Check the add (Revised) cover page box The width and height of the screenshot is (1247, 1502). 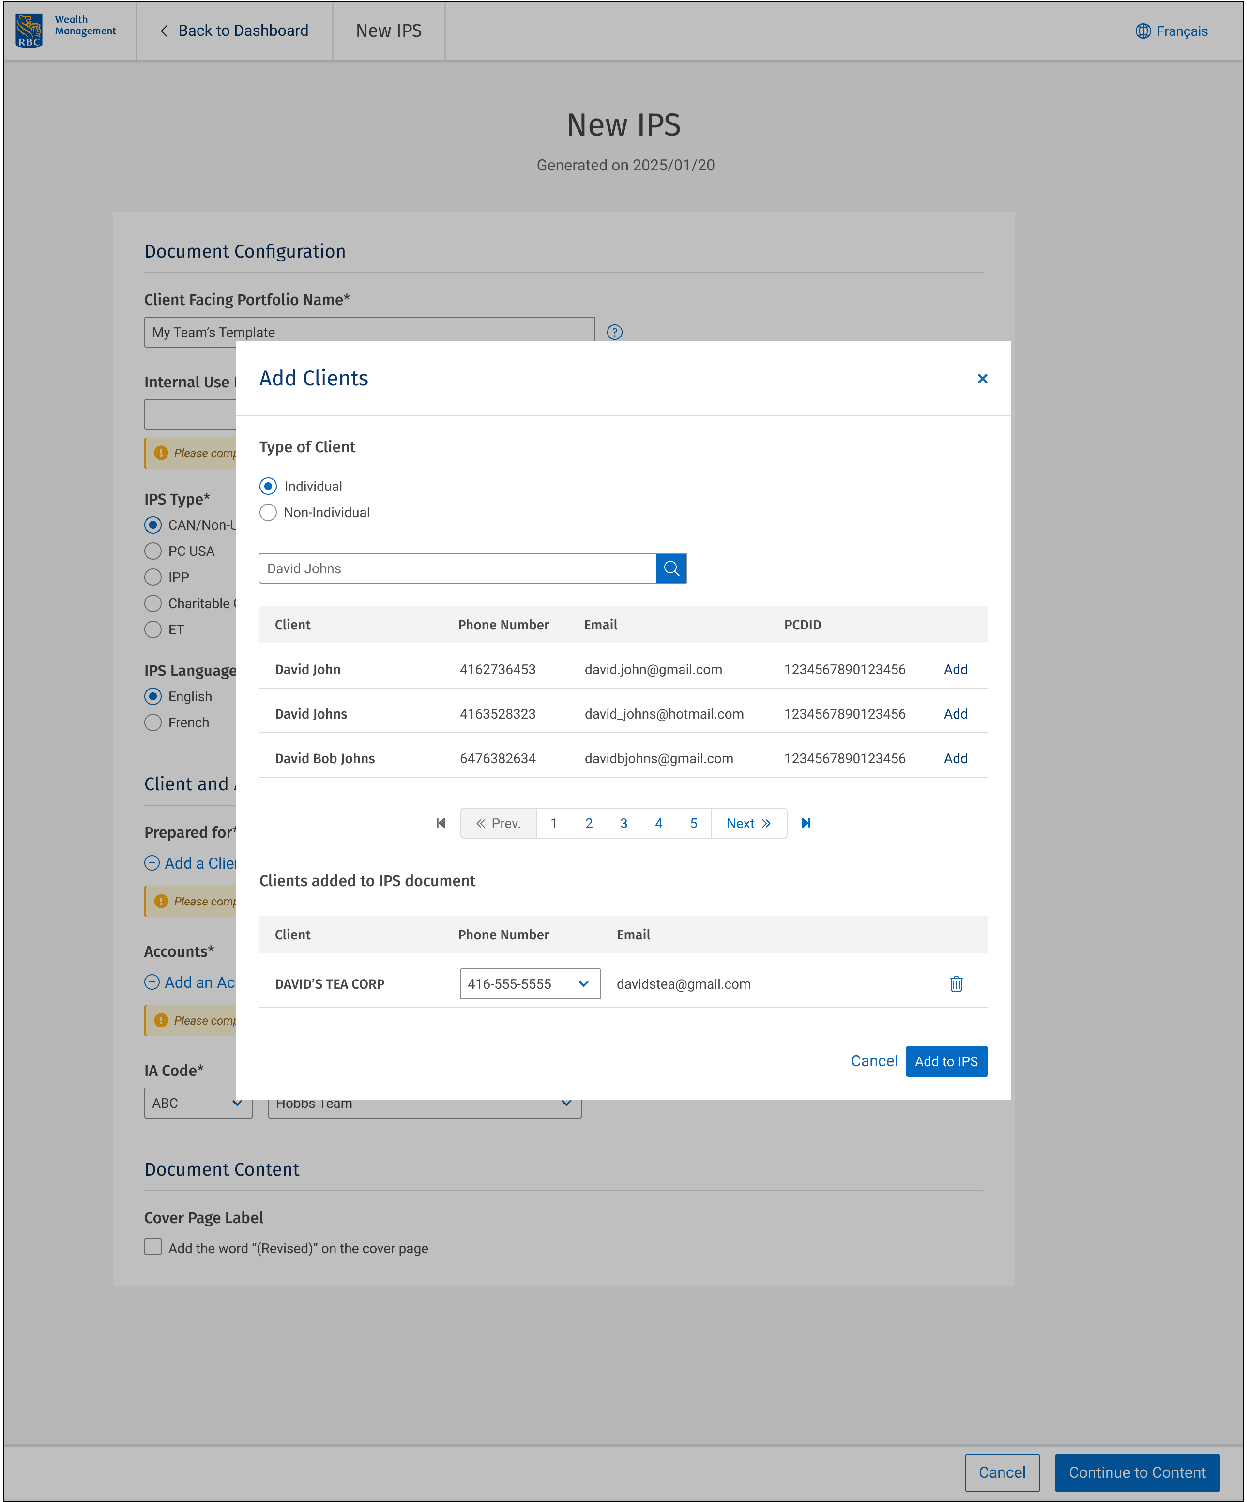pyautogui.click(x=153, y=1247)
